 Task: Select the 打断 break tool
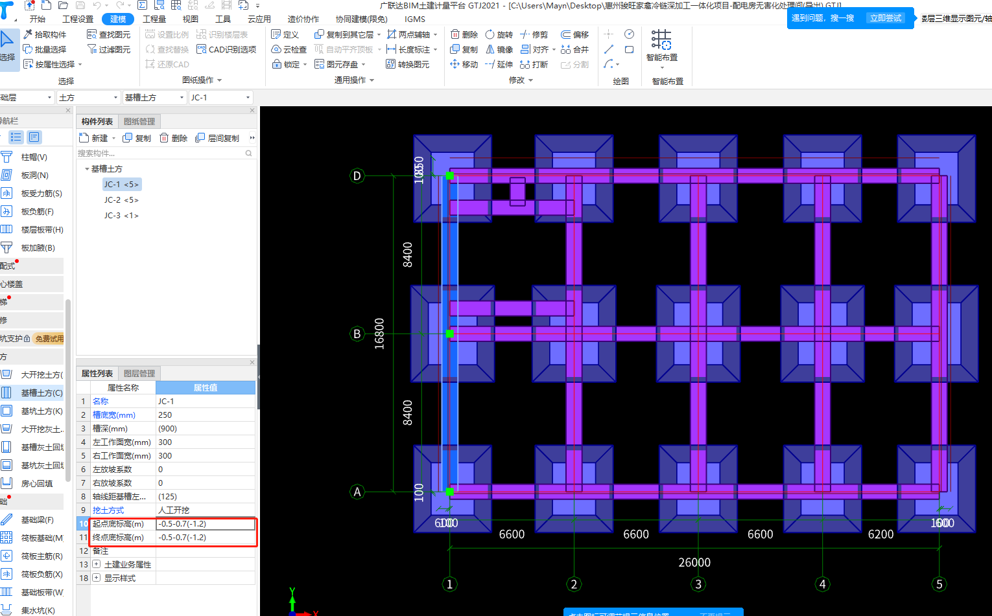pos(534,64)
